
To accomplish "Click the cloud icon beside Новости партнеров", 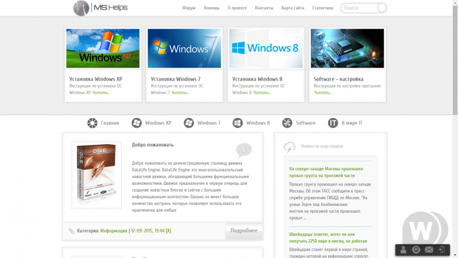I will pyautogui.click(x=290, y=147).
